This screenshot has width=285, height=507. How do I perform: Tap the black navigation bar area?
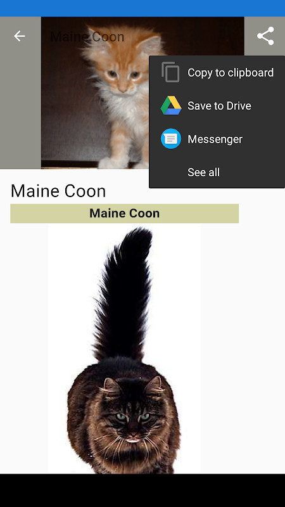pos(142,491)
